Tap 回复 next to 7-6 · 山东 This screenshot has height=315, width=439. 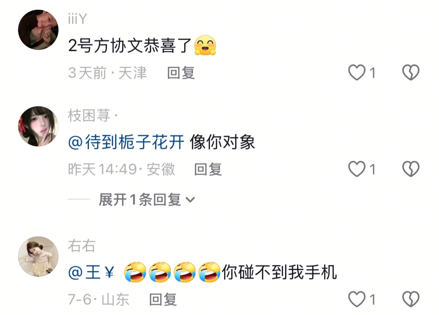[x=163, y=299]
